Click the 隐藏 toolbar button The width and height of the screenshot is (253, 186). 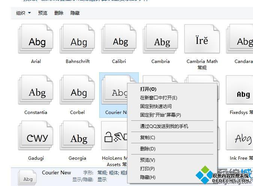(x=75, y=13)
